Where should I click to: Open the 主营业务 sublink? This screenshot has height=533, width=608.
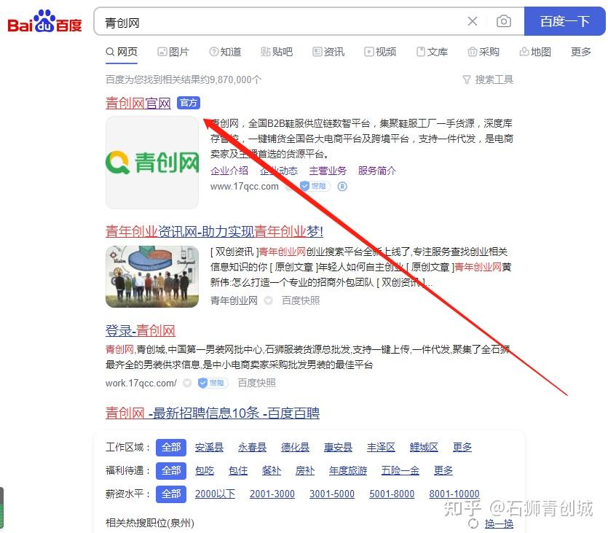coord(328,171)
